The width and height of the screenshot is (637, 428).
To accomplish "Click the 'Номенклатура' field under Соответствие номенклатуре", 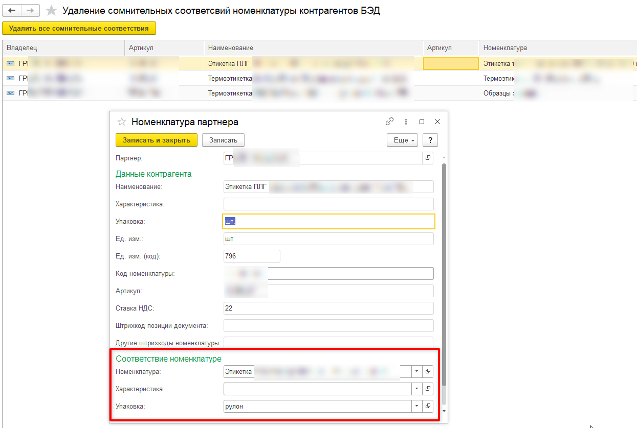I will click(x=318, y=371).
